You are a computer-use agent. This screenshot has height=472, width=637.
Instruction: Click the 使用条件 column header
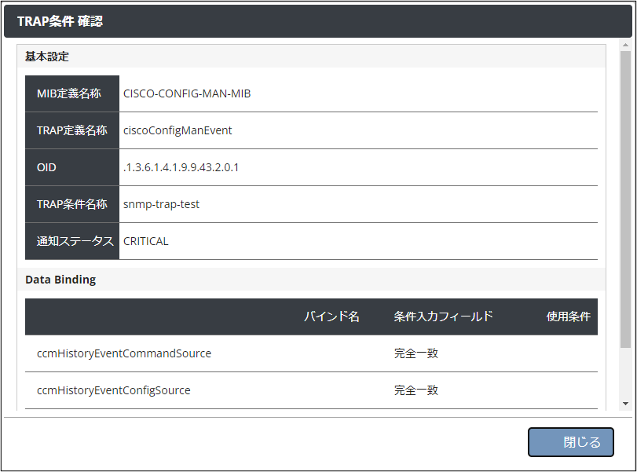(568, 316)
